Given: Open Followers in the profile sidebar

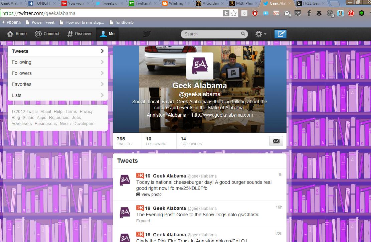Looking at the screenshot, I should pyautogui.click(x=58, y=73).
